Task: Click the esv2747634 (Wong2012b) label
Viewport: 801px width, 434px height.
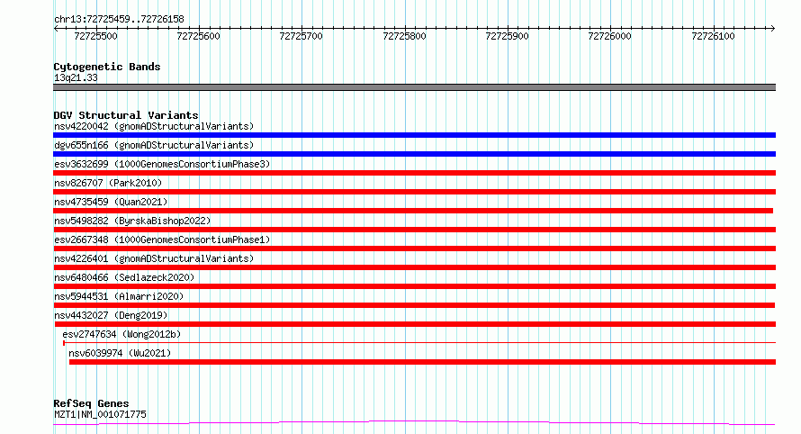Action: (121, 334)
